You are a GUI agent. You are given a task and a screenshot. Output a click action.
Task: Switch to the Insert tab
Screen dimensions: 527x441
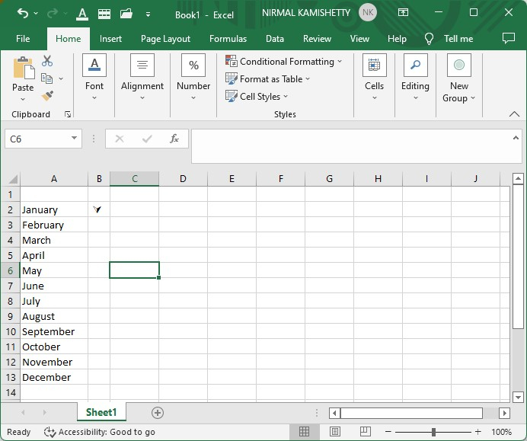110,39
